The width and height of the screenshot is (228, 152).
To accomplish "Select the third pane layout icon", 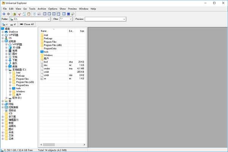I will pos(54,14).
